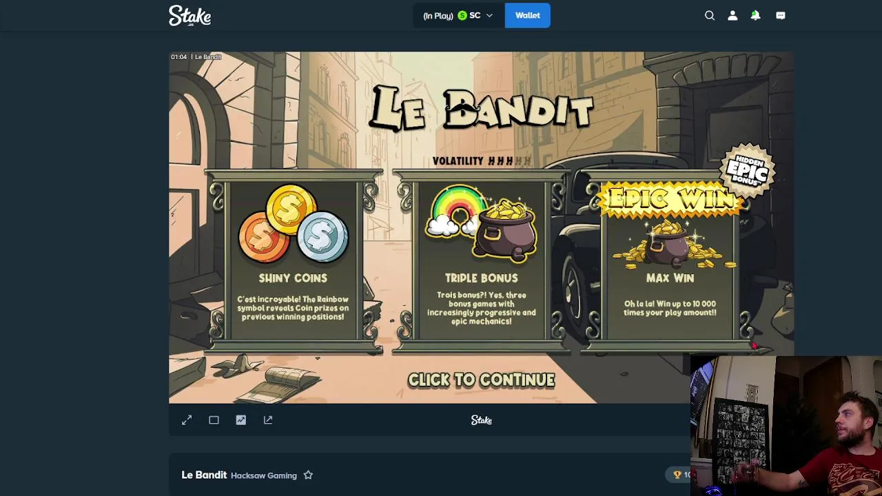The width and height of the screenshot is (882, 496).
Task: Click the Wallet button
Action: 528,15
